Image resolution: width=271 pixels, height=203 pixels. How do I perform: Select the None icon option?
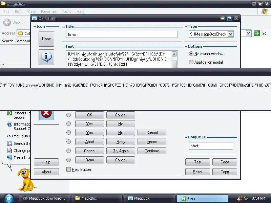[x=46, y=39]
